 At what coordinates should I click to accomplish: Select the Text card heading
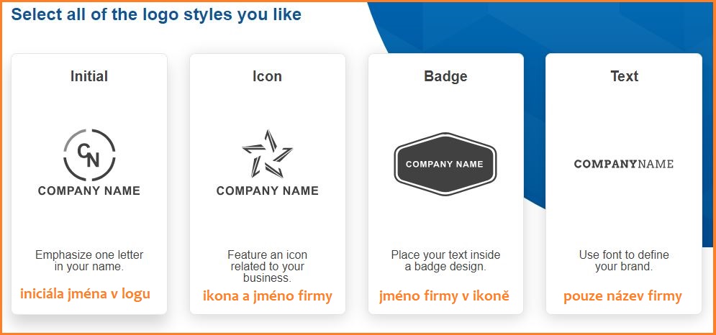click(x=624, y=76)
